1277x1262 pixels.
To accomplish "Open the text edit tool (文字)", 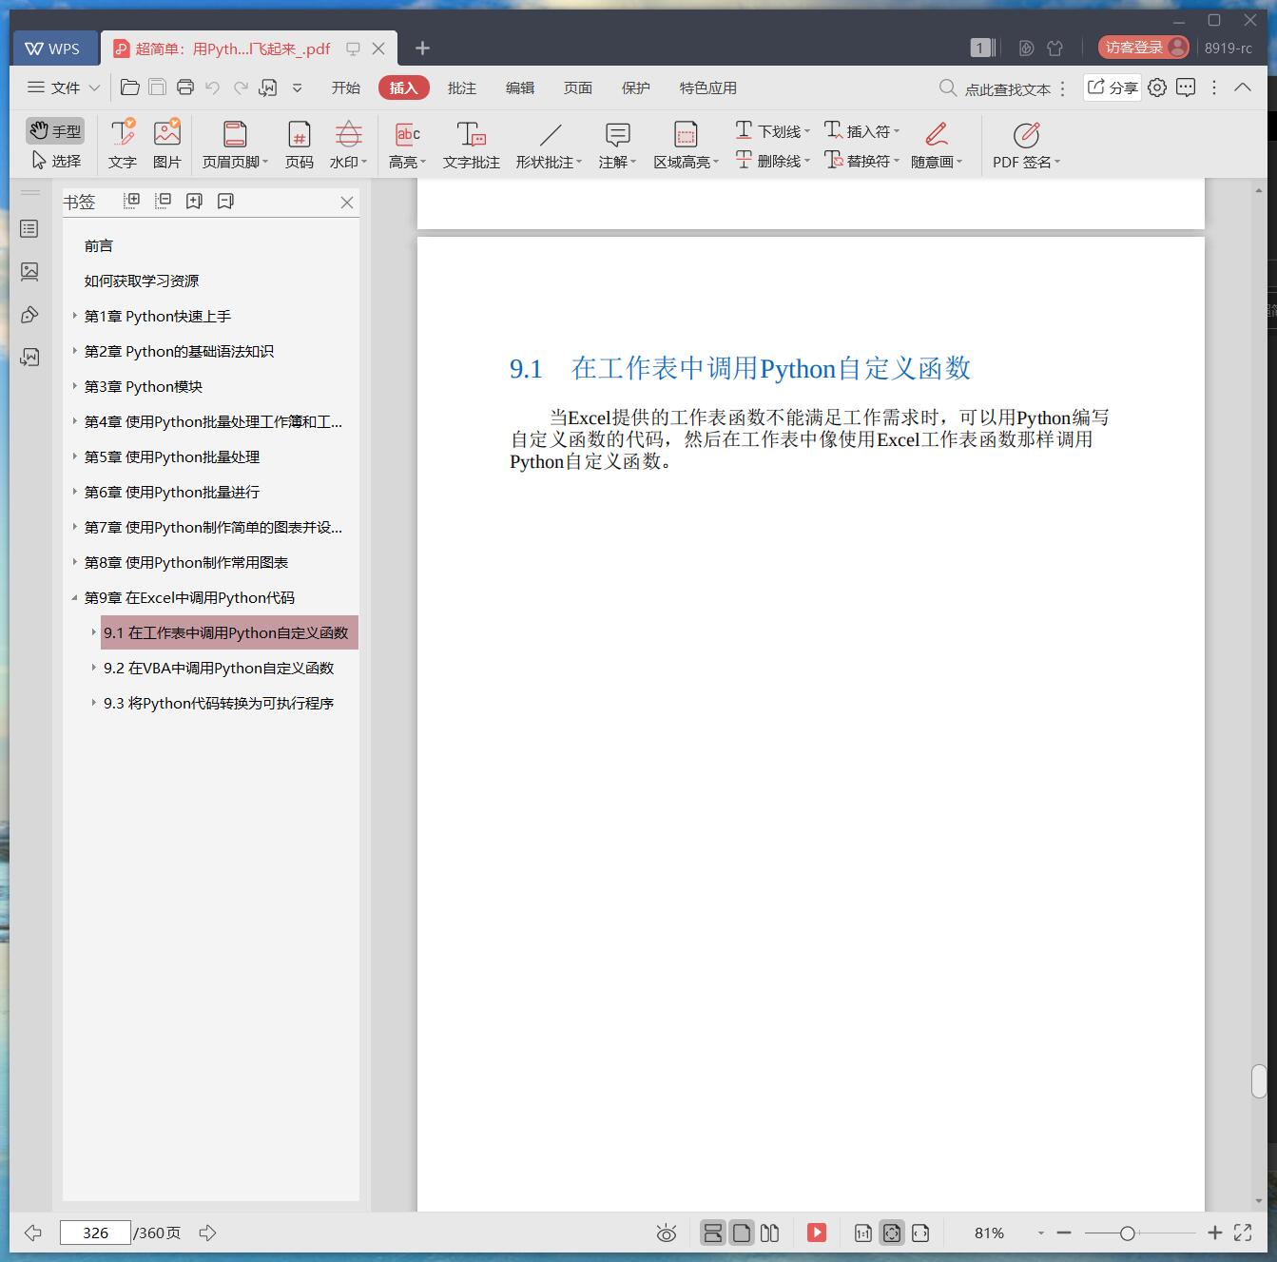I will (x=122, y=145).
